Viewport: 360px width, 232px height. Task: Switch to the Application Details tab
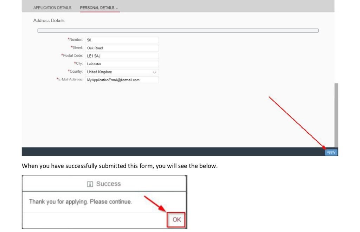(52, 8)
